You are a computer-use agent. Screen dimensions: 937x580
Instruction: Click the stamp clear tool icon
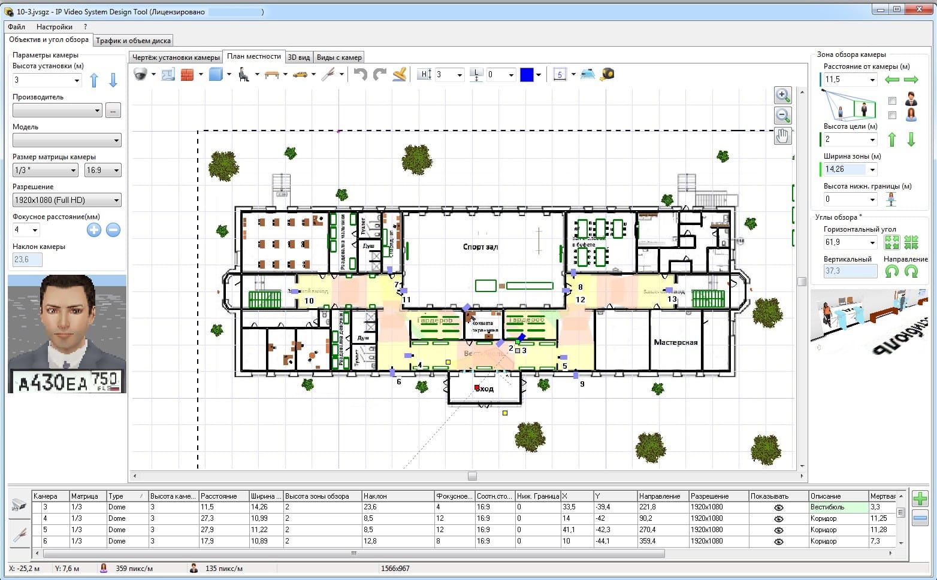point(400,74)
